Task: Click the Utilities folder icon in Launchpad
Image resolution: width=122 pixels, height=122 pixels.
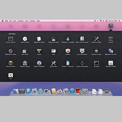Action: point(111,26)
